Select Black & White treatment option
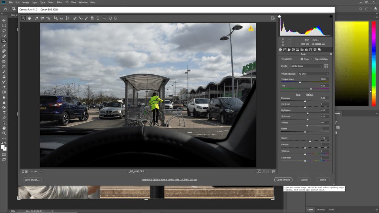This screenshot has width=379, height=213. (x=312, y=59)
